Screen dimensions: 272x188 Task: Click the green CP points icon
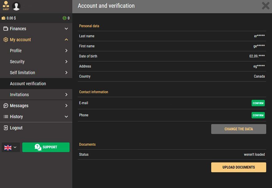64,18
